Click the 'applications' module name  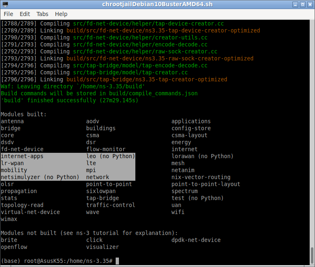click(x=191, y=121)
